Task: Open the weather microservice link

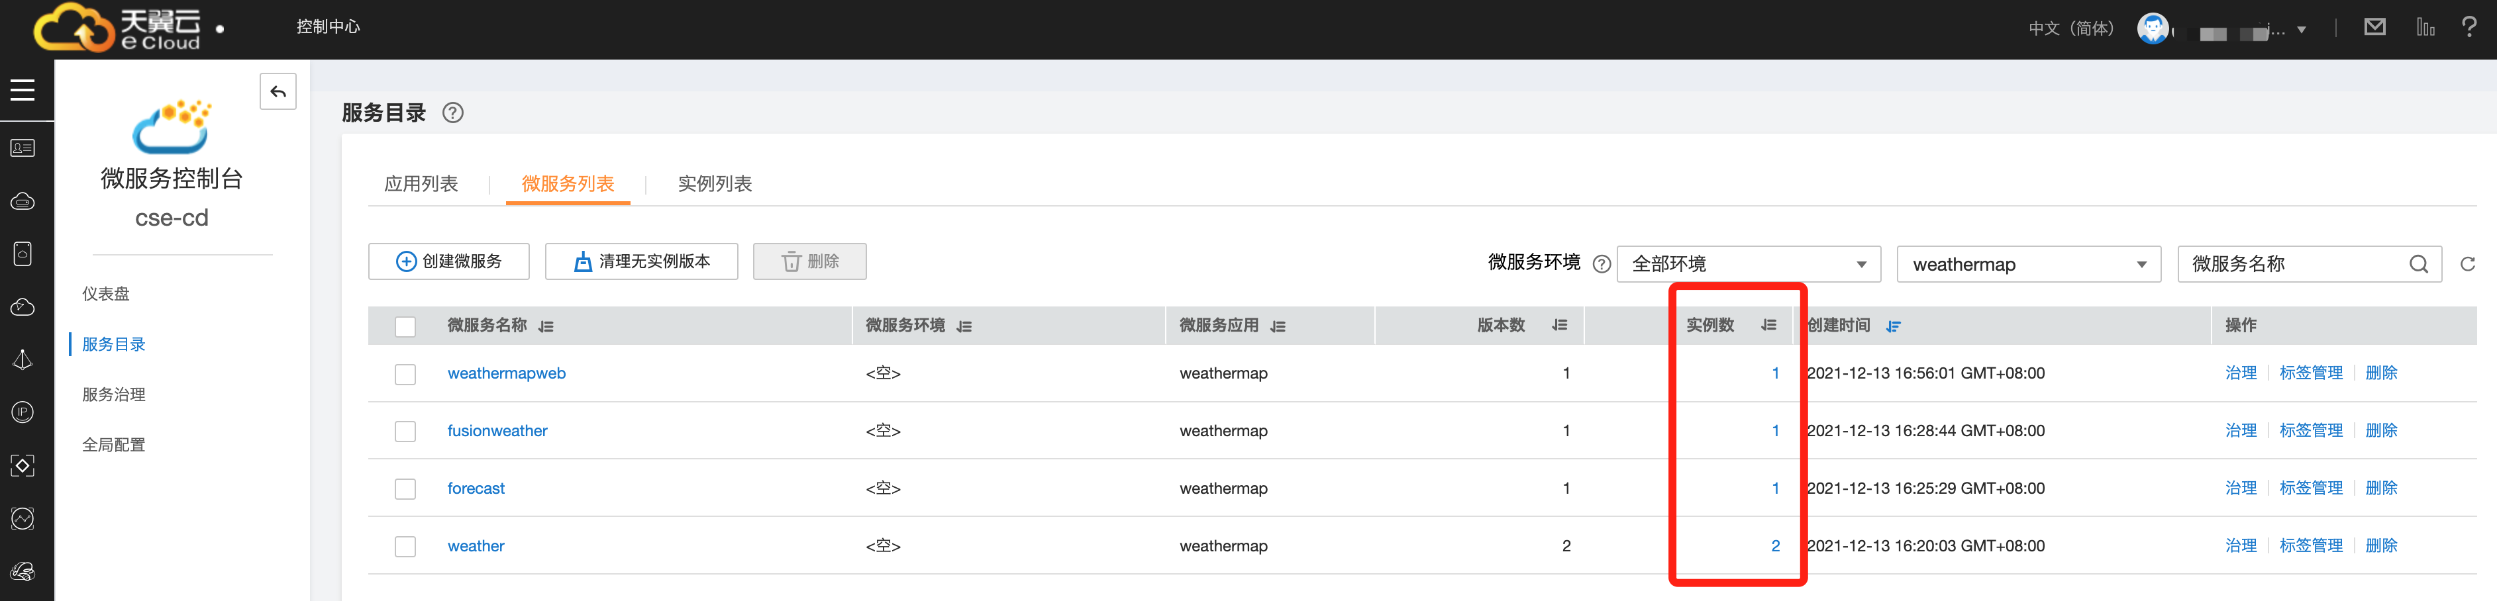Action: pos(476,546)
